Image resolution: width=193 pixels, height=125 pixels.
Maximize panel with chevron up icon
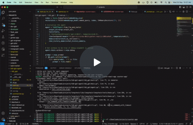tap(187, 68)
